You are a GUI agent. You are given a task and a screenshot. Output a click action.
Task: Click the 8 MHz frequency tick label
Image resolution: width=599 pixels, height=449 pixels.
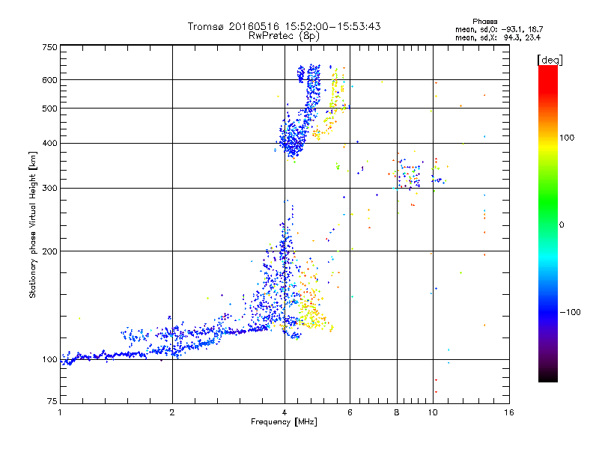point(397,412)
